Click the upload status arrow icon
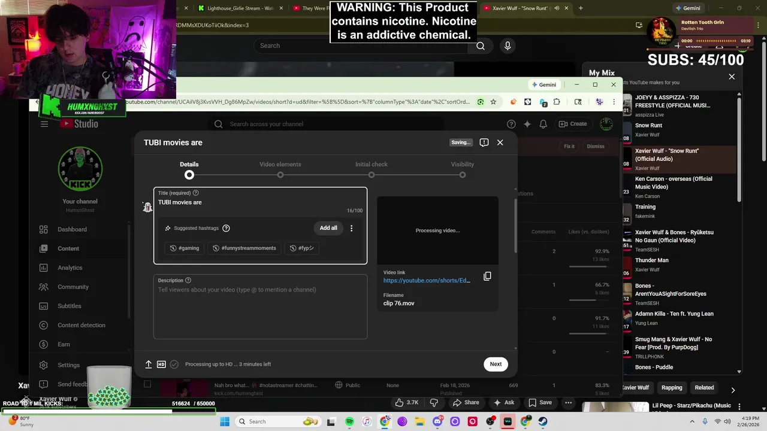The width and height of the screenshot is (767, 431). tap(149, 364)
